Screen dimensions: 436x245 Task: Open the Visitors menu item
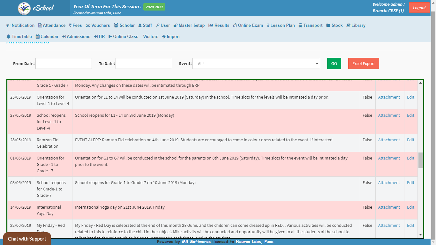(x=150, y=37)
